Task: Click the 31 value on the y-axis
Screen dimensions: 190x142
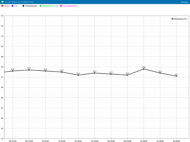Action: tap(2, 139)
